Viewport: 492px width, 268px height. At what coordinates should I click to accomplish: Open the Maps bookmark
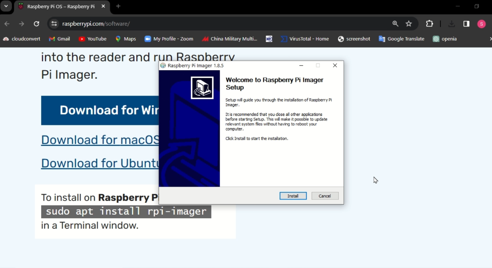125,39
